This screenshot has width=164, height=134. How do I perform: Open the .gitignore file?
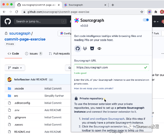pyautogui.click(x=20, y=117)
